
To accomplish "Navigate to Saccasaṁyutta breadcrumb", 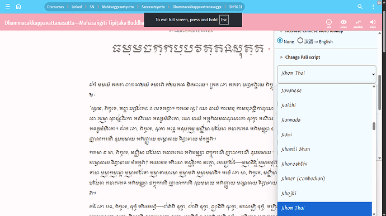I will (x=153, y=7).
